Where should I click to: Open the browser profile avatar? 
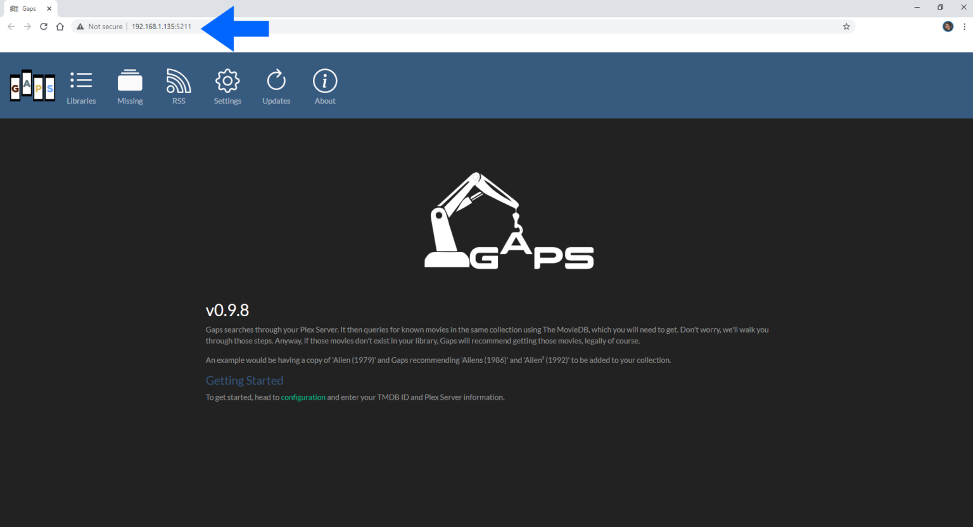tap(947, 27)
